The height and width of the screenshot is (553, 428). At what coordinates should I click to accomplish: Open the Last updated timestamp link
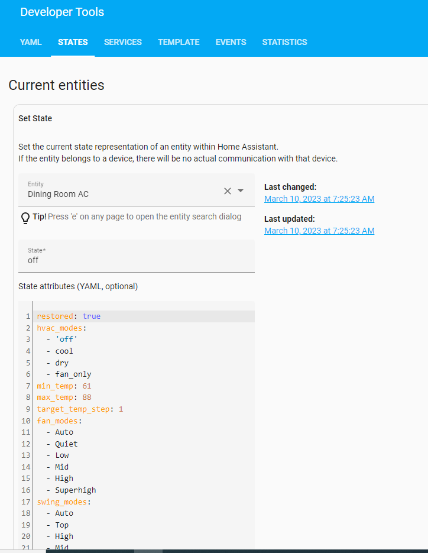[319, 231]
